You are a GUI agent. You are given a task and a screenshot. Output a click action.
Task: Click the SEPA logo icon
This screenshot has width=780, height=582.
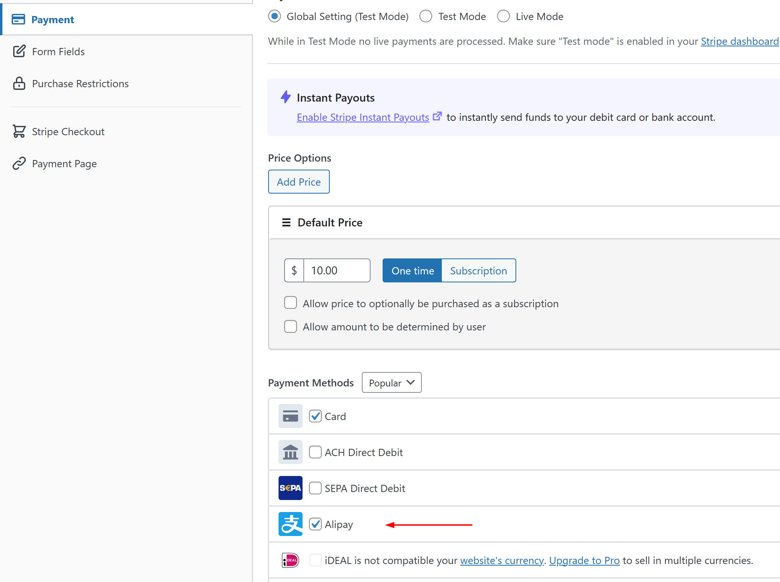[290, 488]
